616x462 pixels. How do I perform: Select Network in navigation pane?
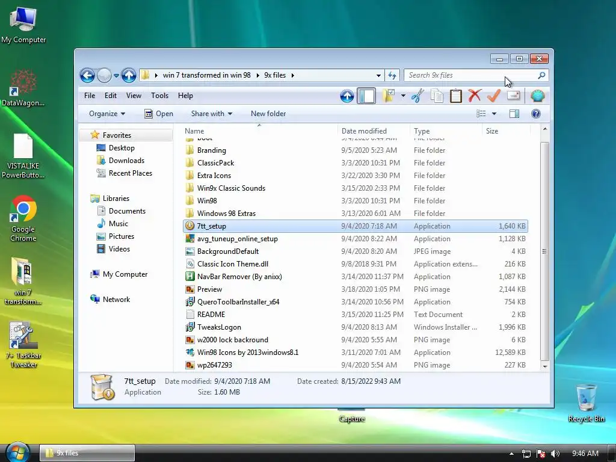point(111,300)
